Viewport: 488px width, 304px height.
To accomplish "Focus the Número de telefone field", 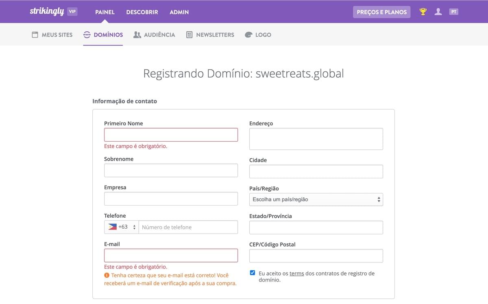I will coord(188,227).
